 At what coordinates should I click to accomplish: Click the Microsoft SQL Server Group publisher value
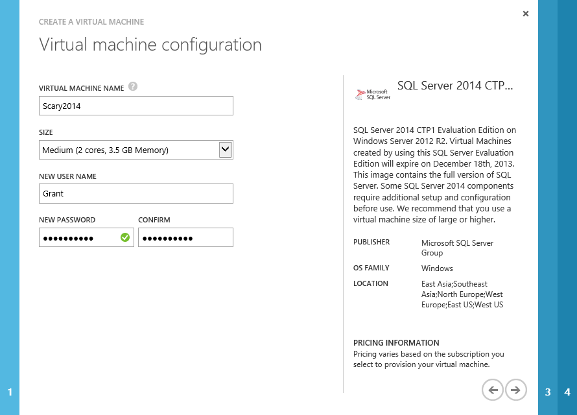[x=458, y=248]
